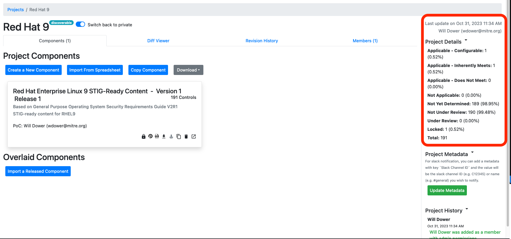511x239 pixels.
Task: Click the download arrow icon on the card
Action: pos(164,136)
